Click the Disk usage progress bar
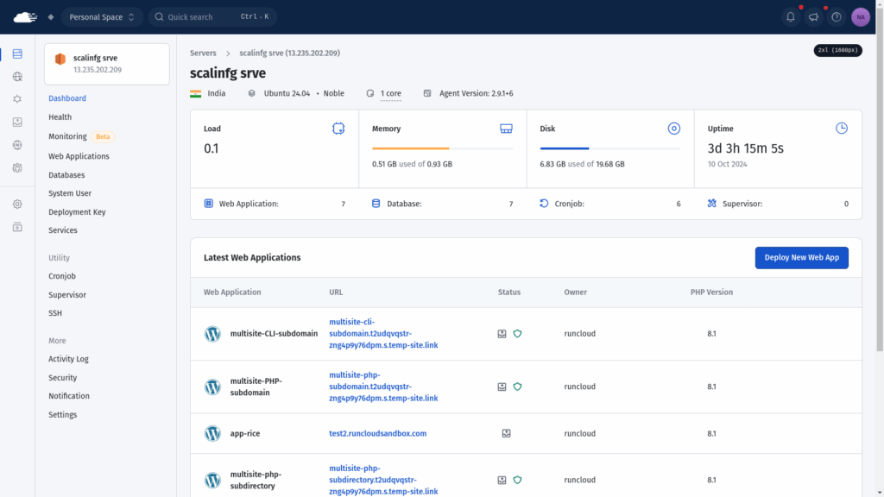 [x=610, y=148]
